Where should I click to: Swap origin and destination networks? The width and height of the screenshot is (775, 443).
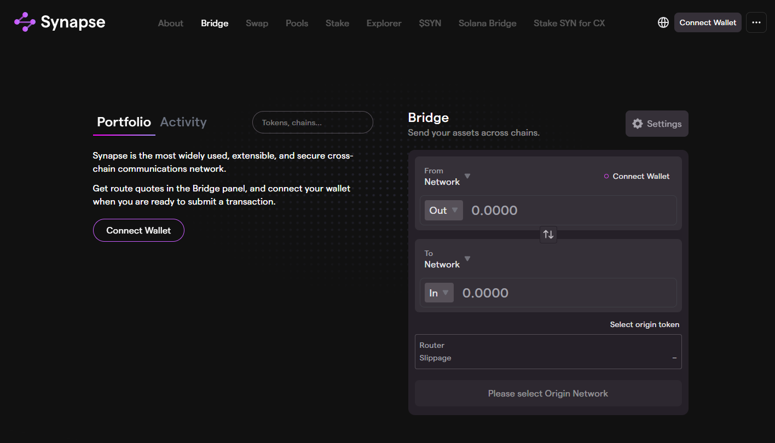click(x=548, y=235)
